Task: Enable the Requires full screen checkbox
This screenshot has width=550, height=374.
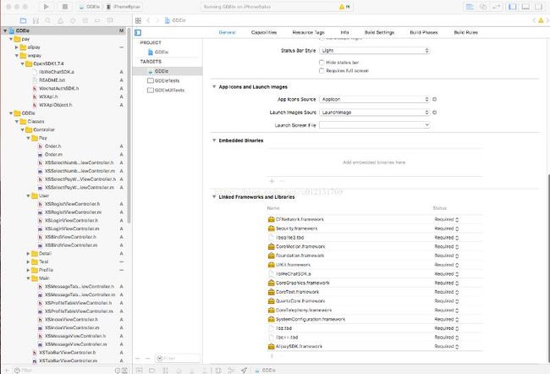Action: click(x=322, y=71)
